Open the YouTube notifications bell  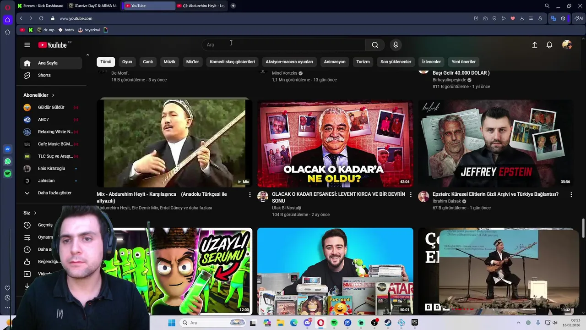coord(549,45)
